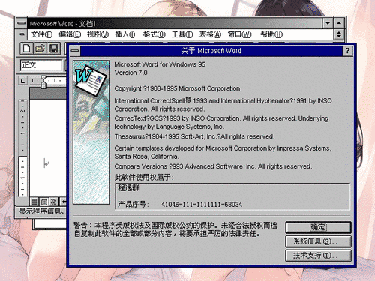Viewport: 375px width, 281px height.
Task: Click the licensed user name 程逸群
Action: (128, 187)
